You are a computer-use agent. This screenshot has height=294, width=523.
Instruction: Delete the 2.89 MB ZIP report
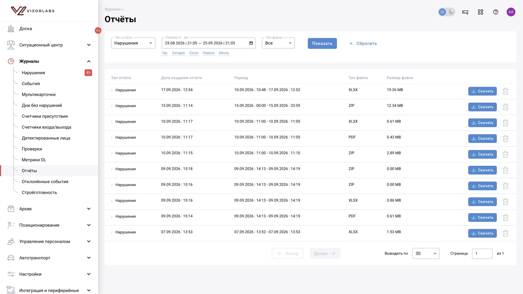pyautogui.click(x=506, y=154)
